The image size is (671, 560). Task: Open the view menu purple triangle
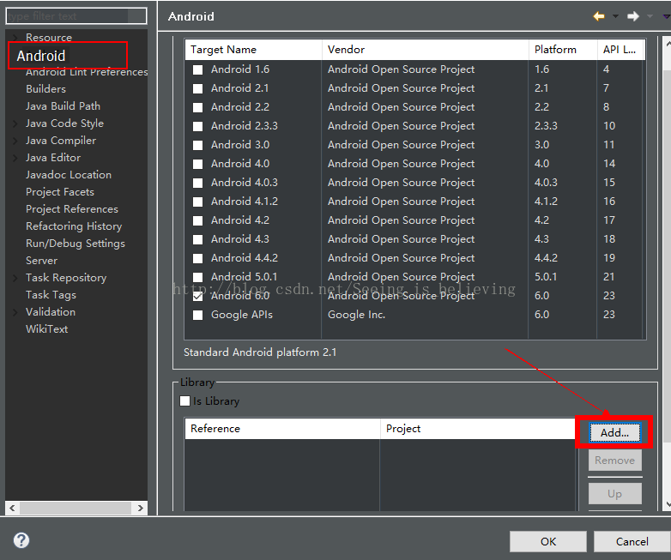(667, 16)
